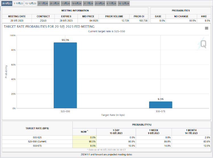Click the 9.5% bar for 550-575
The width and height of the screenshot is (213, 158).
160,105
